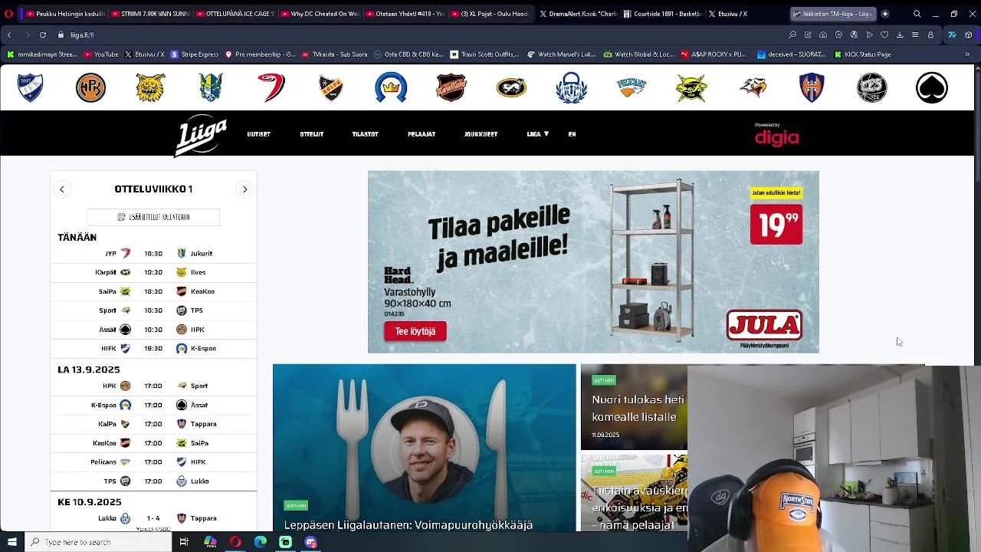Open the KalPa vs Tappara 17:00 match
The image size is (981, 552).
point(153,424)
